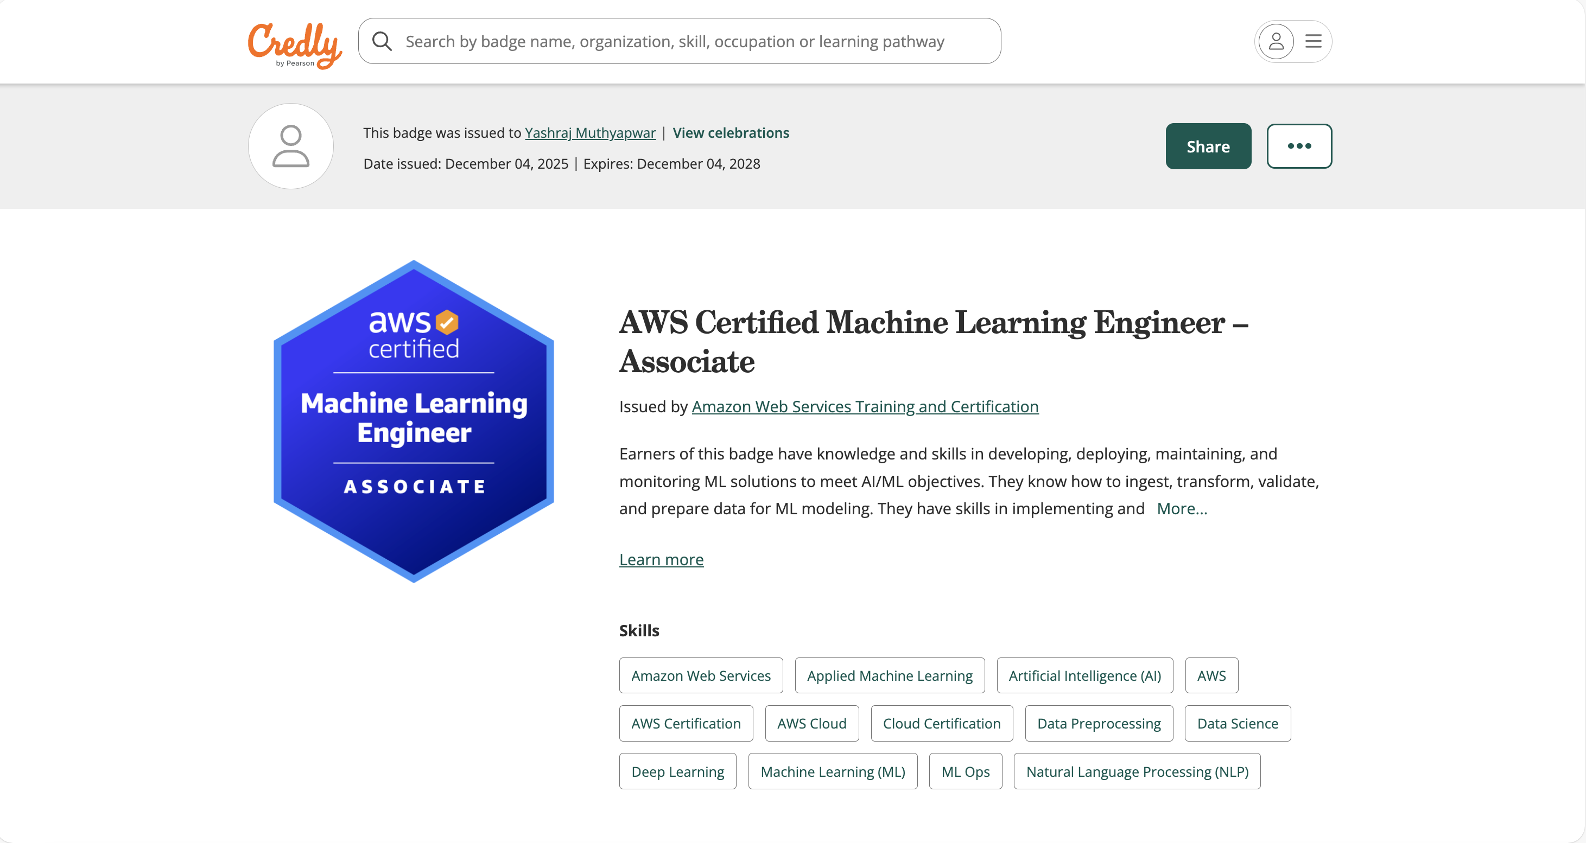Open the hamburger menu icon

click(1313, 41)
